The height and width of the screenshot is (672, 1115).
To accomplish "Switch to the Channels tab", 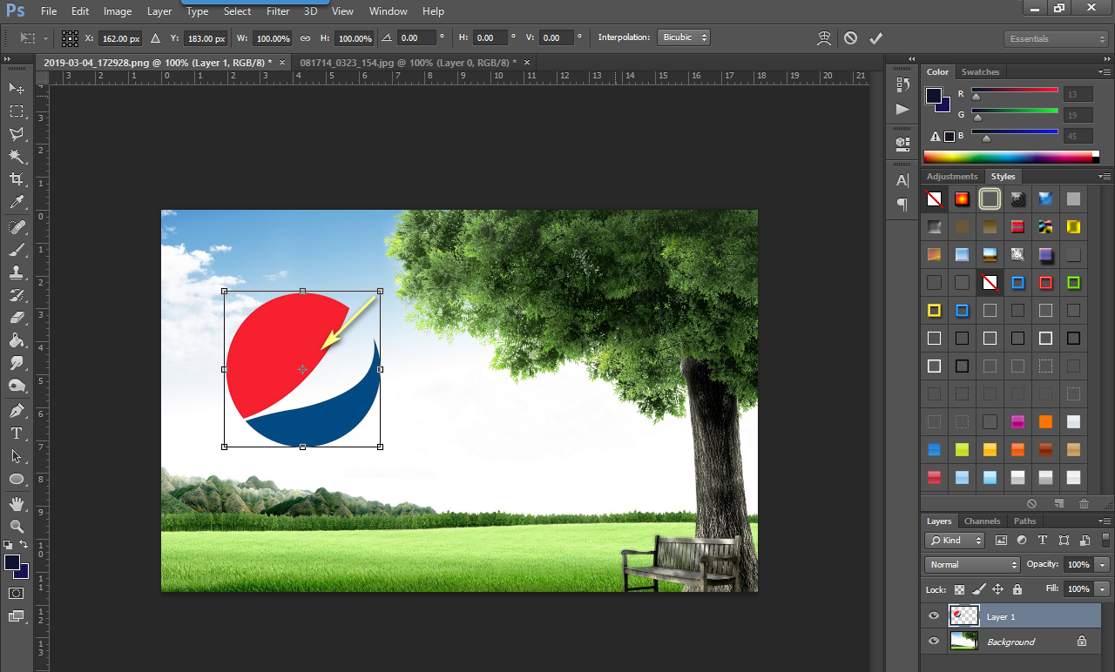I will click(982, 521).
